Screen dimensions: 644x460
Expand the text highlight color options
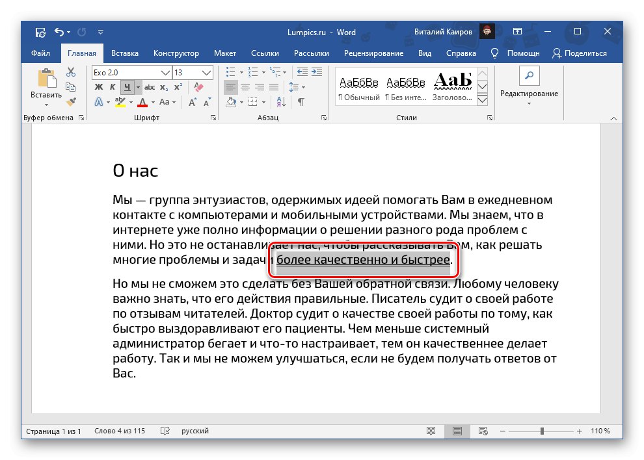130,101
